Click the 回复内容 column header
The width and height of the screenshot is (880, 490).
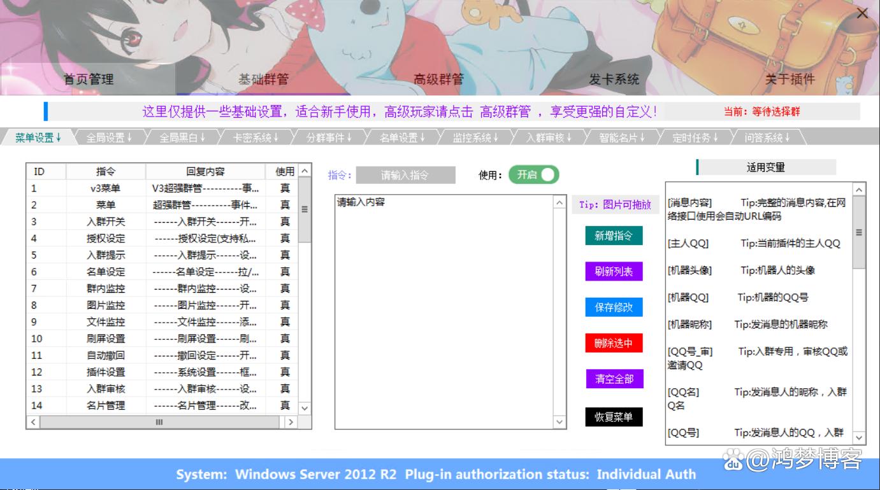click(205, 172)
